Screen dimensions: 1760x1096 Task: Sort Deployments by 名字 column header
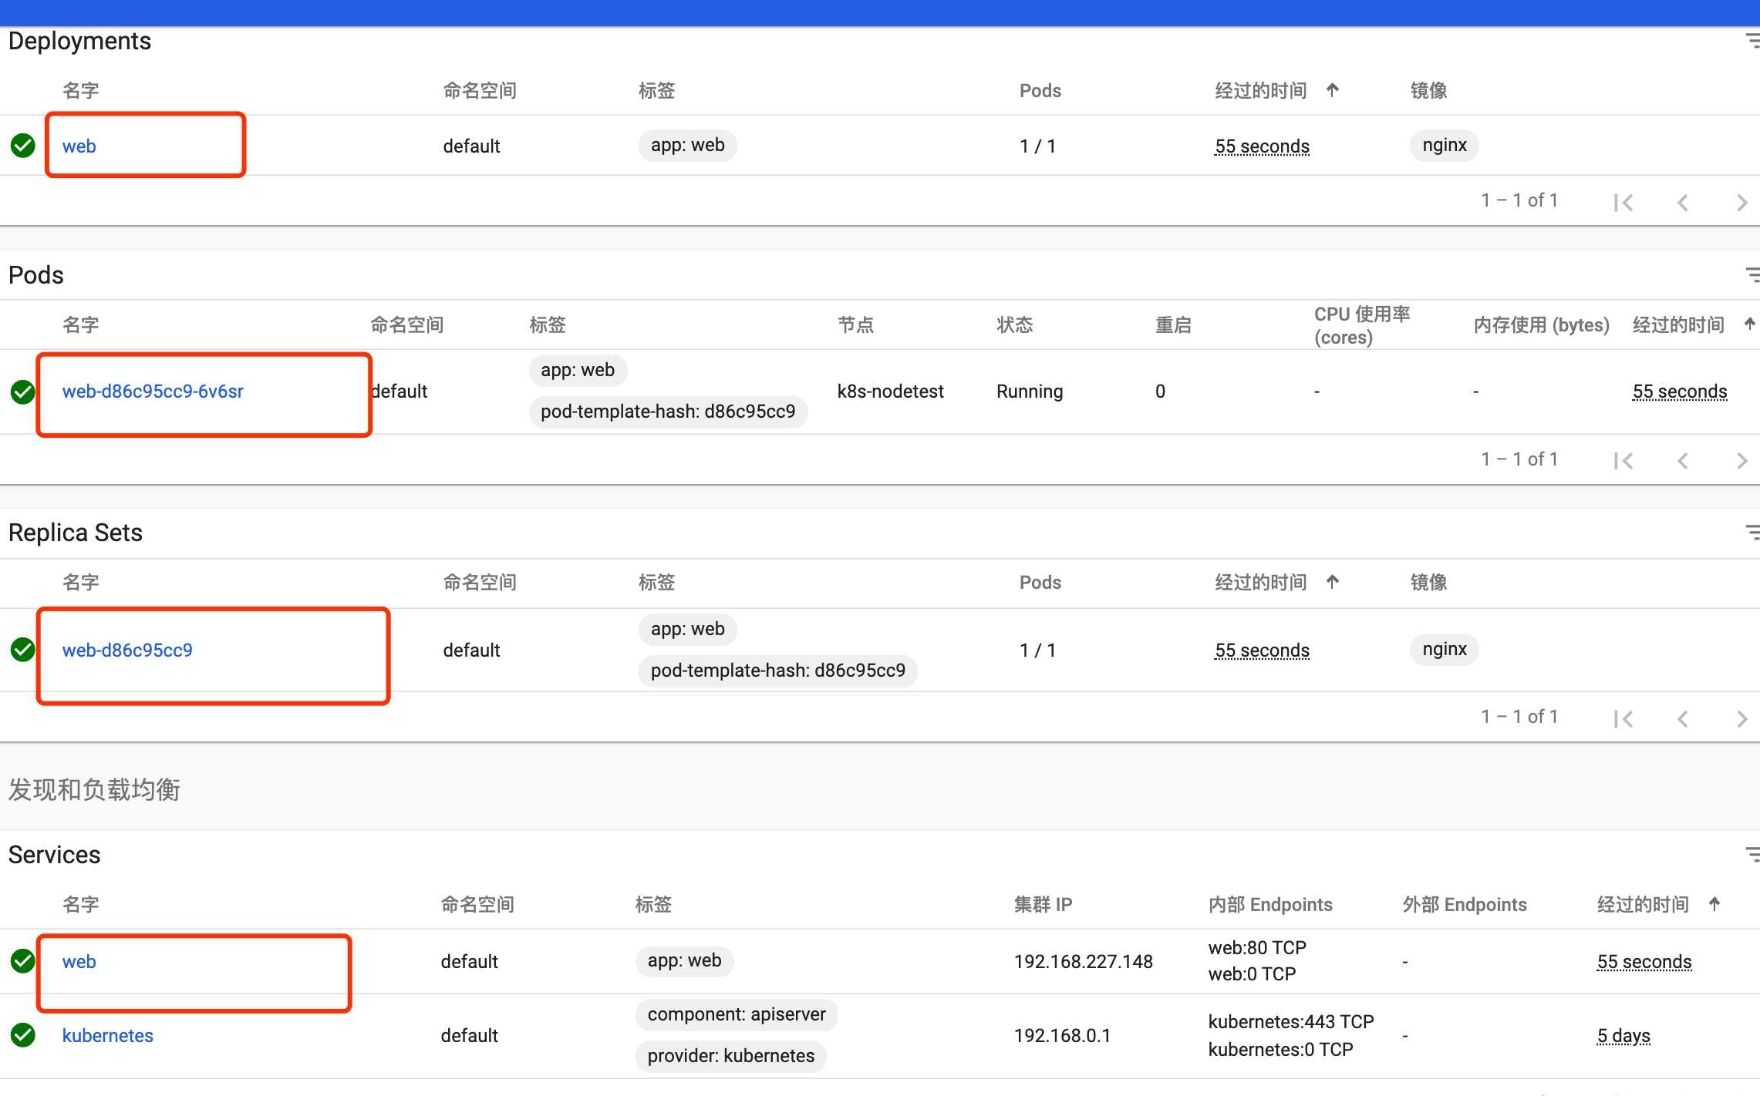[x=80, y=91]
